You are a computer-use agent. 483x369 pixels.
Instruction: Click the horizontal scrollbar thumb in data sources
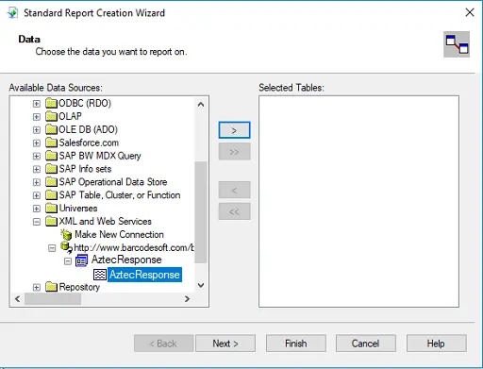tap(53, 298)
